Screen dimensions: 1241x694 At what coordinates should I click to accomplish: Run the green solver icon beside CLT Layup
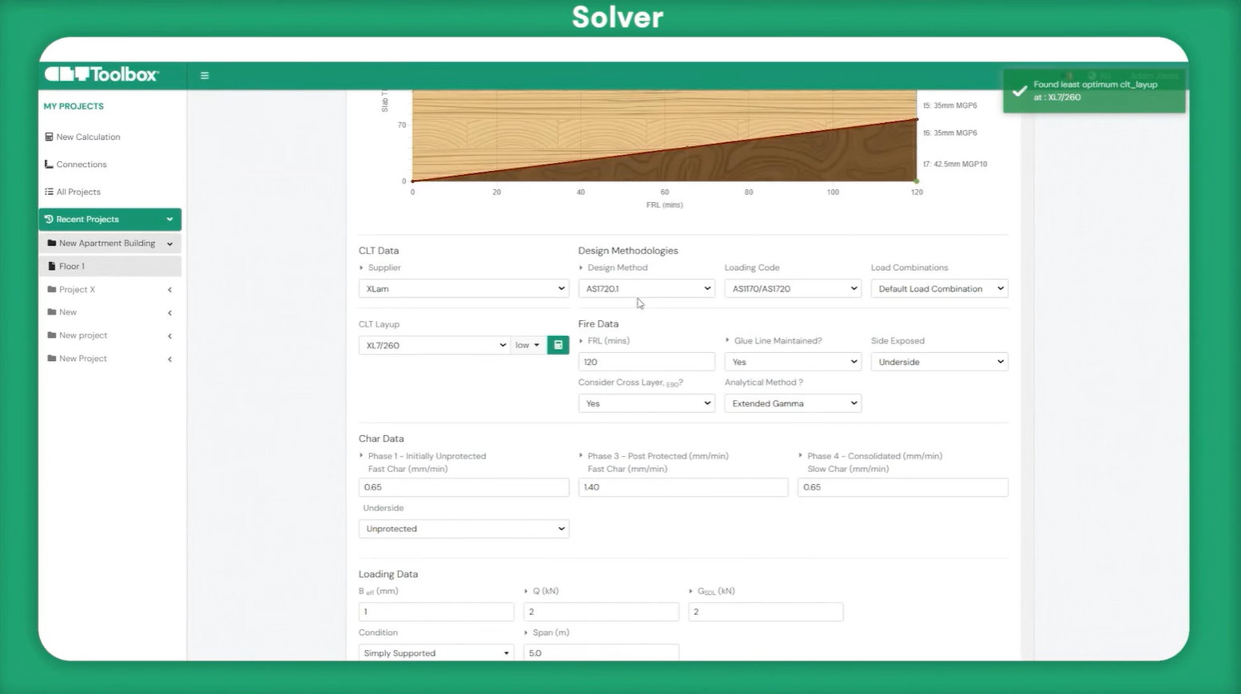(x=558, y=344)
